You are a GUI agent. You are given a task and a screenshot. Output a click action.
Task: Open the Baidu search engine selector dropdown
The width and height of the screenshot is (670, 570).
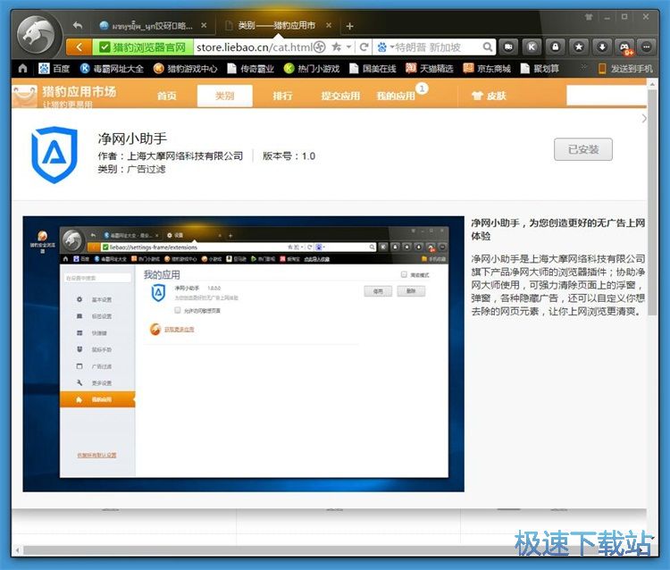coord(385,47)
